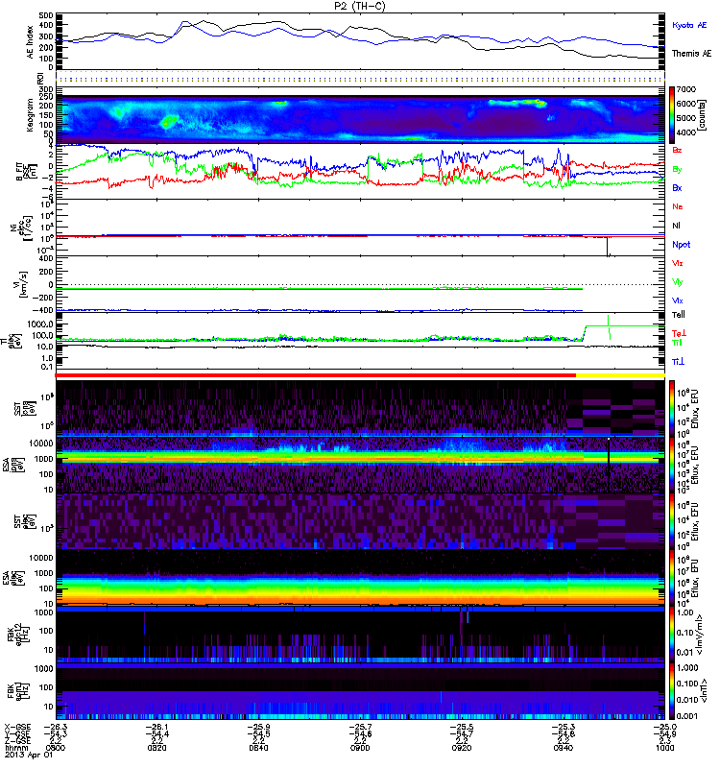The width and height of the screenshot is (720, 768).
Task: Select the "-25.0" X-GSE position value
Action: [x=664, y=727]
